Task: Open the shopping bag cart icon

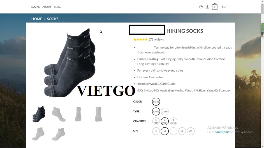Action: point(214,6)
